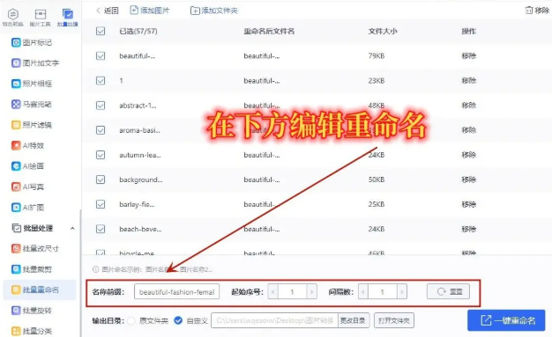The image size is (552, 337).
Task: Remove the 79KB row with its 移除 link
Action: [469, 56]
